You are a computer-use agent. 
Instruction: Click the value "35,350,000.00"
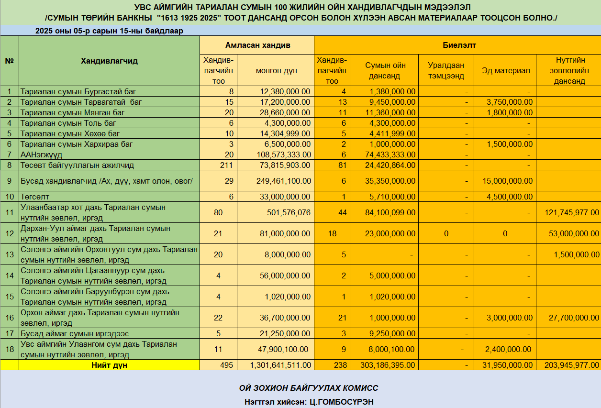coord(390,181)
